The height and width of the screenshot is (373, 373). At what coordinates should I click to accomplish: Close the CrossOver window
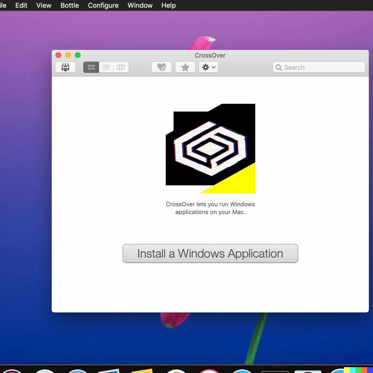58,55
